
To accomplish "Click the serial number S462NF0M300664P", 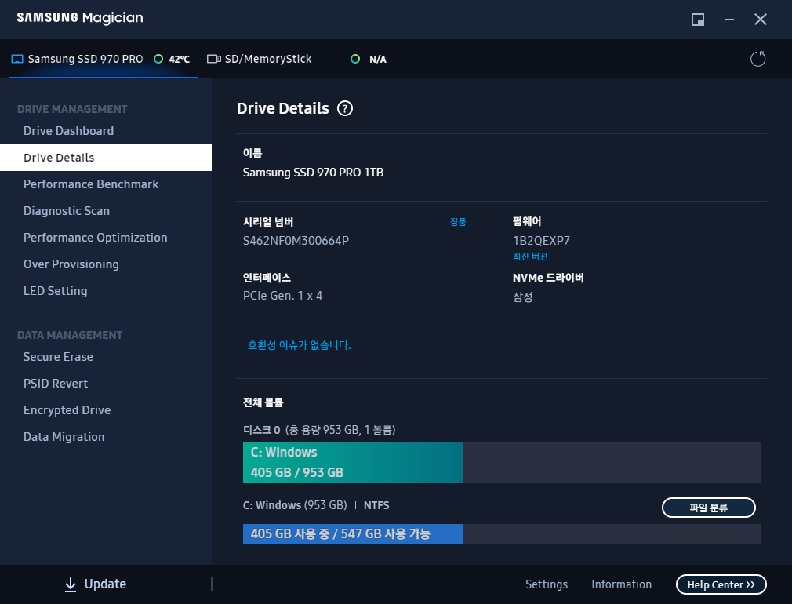I will [296, 241].
